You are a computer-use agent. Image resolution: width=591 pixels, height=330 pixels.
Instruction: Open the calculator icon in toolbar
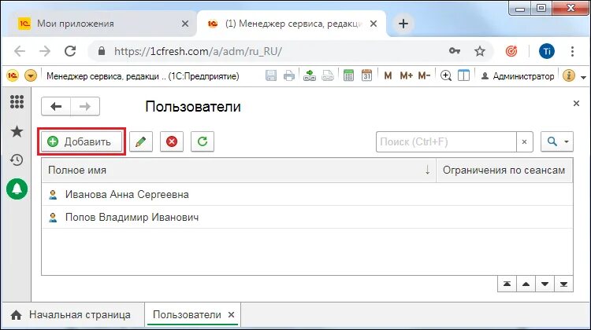[348, 75]
